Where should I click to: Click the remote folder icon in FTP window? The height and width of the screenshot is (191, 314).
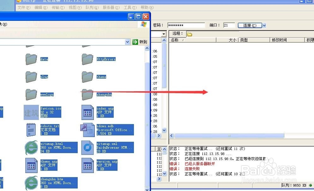coord(190,34)
